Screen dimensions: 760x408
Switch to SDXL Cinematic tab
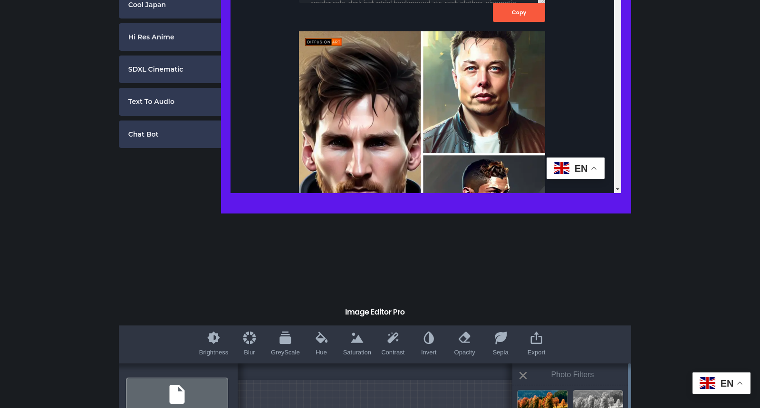tap(170, 69)
